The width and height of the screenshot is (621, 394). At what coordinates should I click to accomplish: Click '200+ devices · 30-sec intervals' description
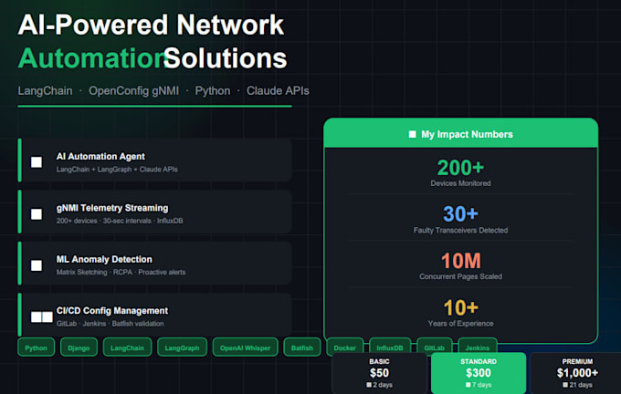click(120, 221)
